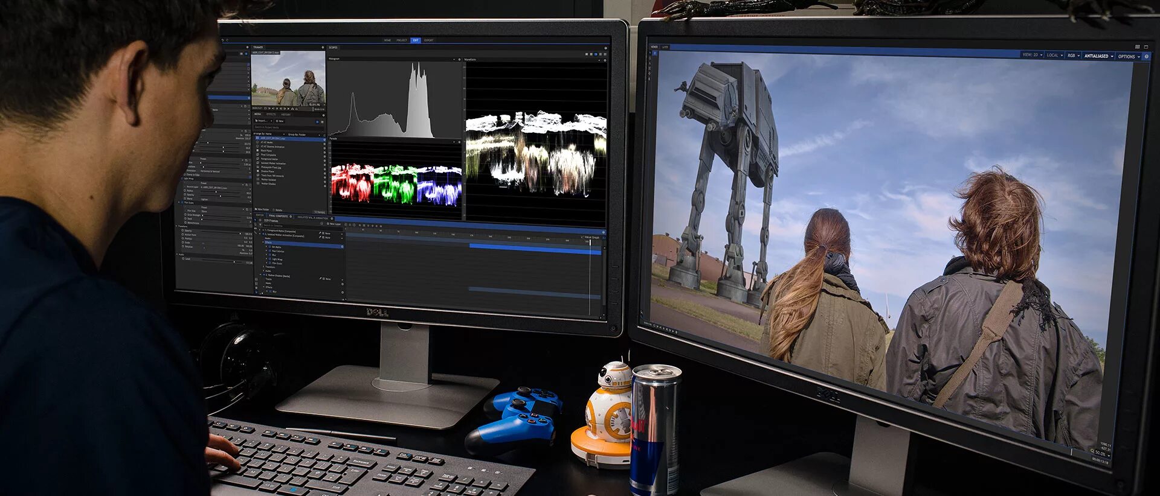Image resolution: width=1160 pixels, height=496 pixels.
Task: Click the New Layer button in timeline
Action: (x=334, y=224)
